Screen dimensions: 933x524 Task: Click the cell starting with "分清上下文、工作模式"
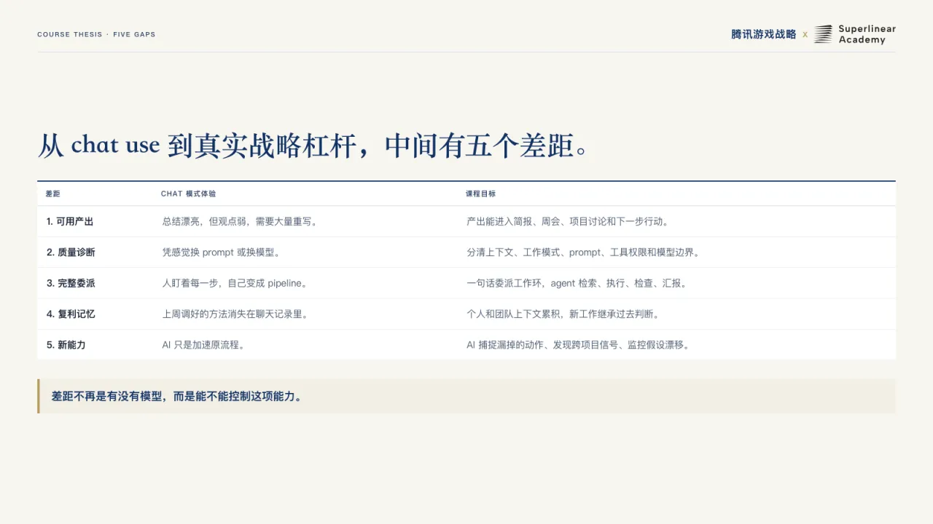584,253
